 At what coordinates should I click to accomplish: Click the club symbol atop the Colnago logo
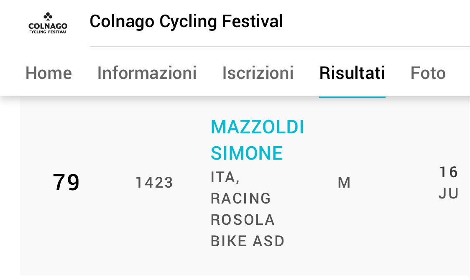click(48, 16)
